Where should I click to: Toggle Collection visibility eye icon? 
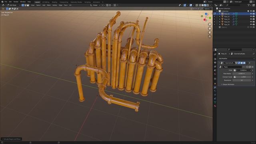pos(251,11)
